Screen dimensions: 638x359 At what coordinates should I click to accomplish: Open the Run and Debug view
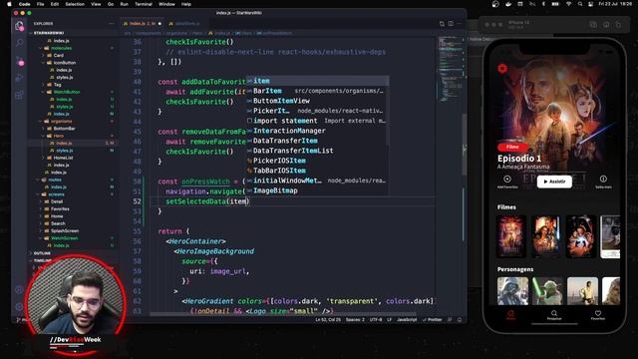(19, 78)
